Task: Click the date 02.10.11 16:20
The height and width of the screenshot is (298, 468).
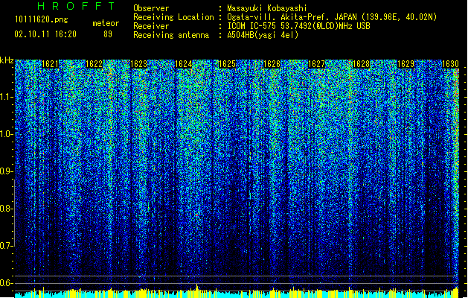Action: (45, 34)
